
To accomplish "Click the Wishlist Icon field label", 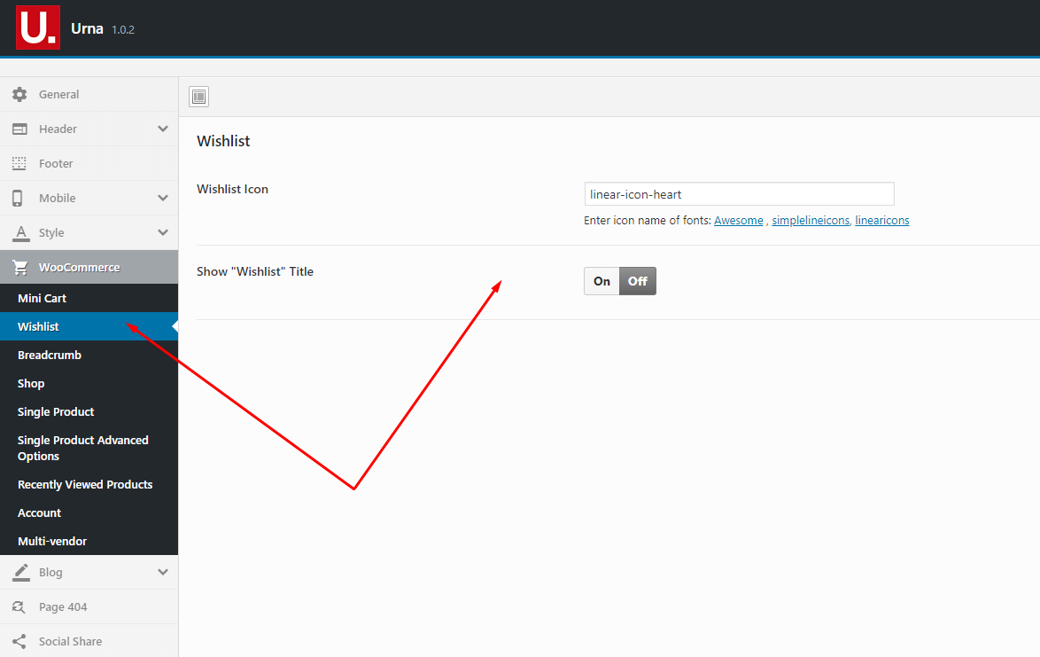I will tap(232, 189).
